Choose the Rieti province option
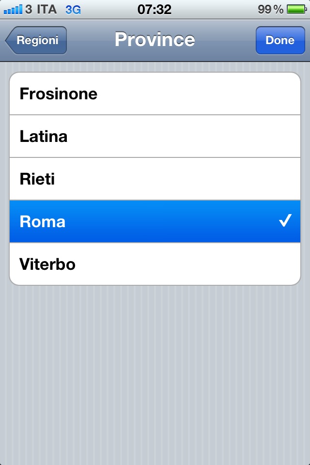 [x=155, y=179]
